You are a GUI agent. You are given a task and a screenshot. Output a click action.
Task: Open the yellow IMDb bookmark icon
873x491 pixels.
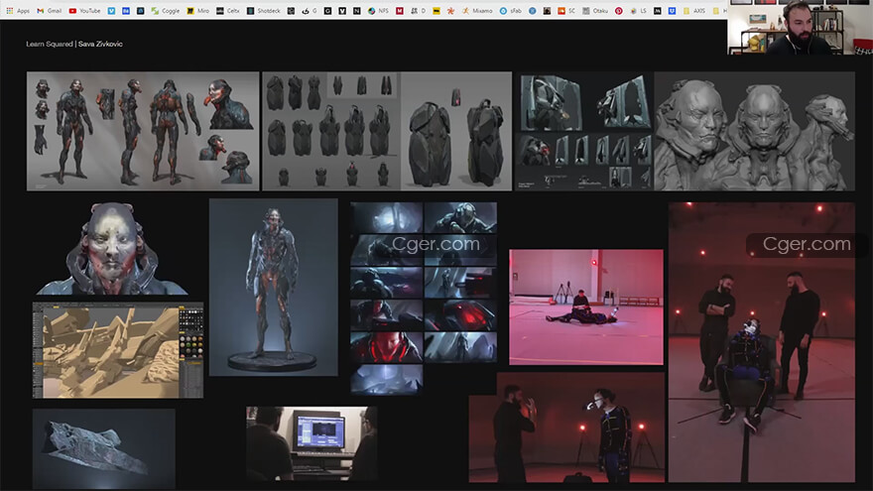tap(437, 11)
